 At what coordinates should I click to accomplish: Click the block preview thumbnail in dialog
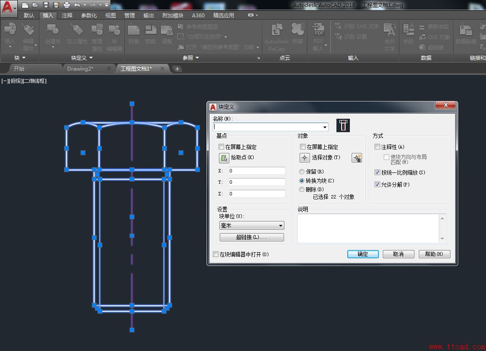point(343,125)
